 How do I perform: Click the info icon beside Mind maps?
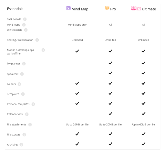[24, 25]
